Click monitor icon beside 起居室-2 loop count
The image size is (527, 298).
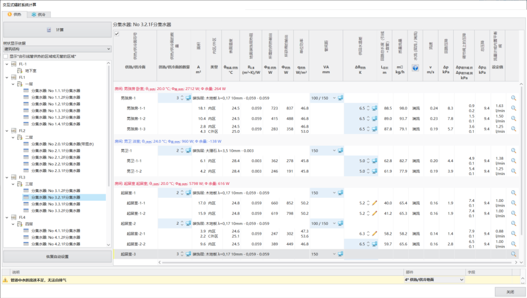point(188,224)
